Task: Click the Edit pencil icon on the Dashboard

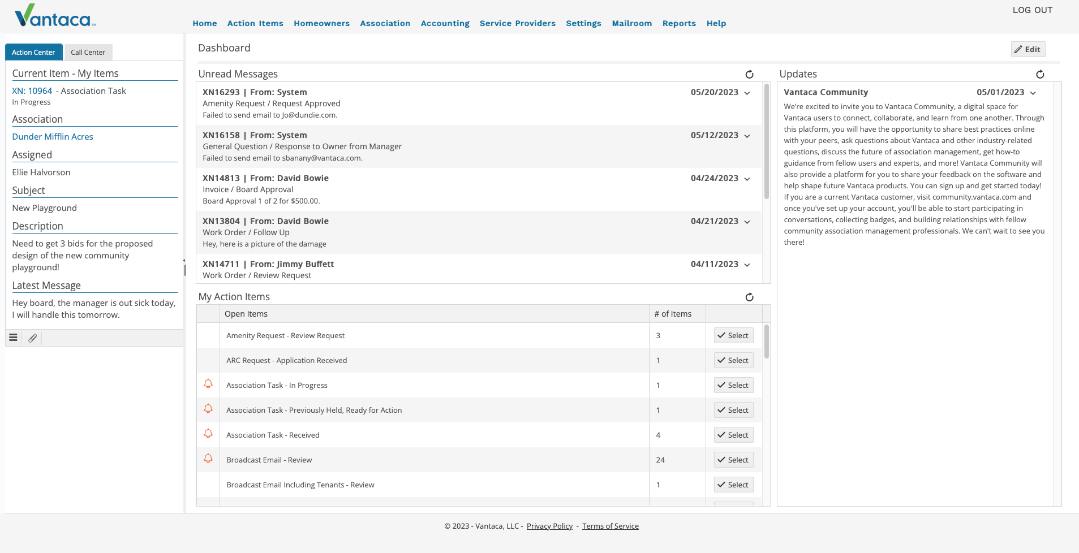Action: tap(1027, 49)
